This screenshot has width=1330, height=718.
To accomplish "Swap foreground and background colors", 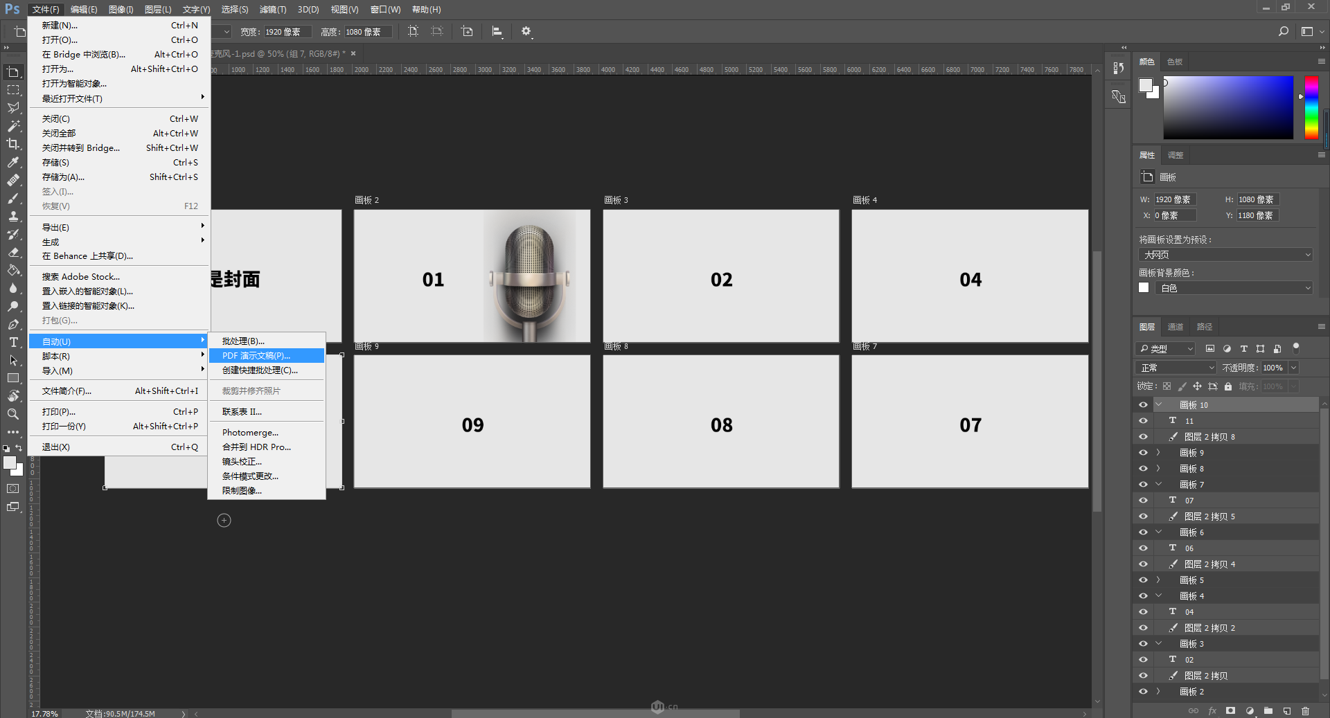I will point(19,448).
